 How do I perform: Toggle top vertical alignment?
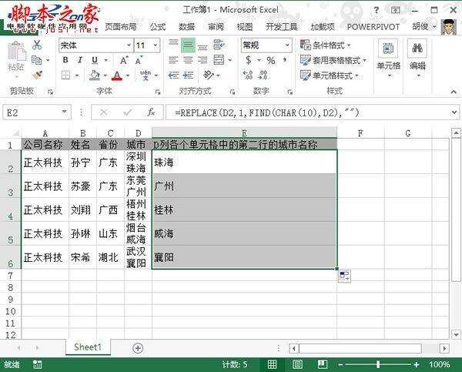coord(173,45)
